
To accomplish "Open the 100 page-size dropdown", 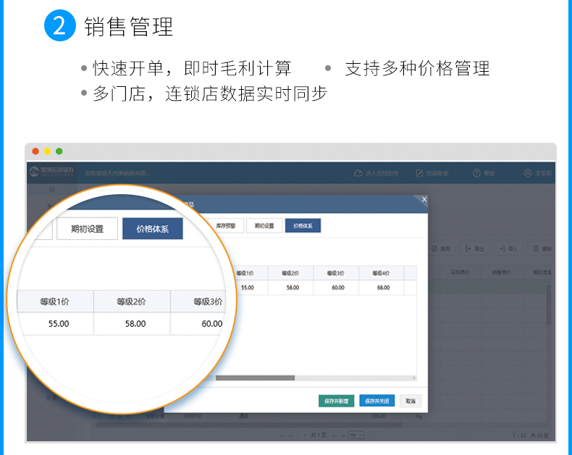I will click(x=356, y=435).
